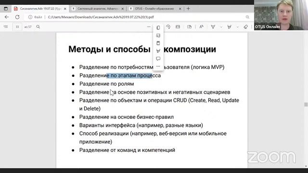The image size is (308, 173).
Task: Reload the current page
Action: click(x=17, y=17)
